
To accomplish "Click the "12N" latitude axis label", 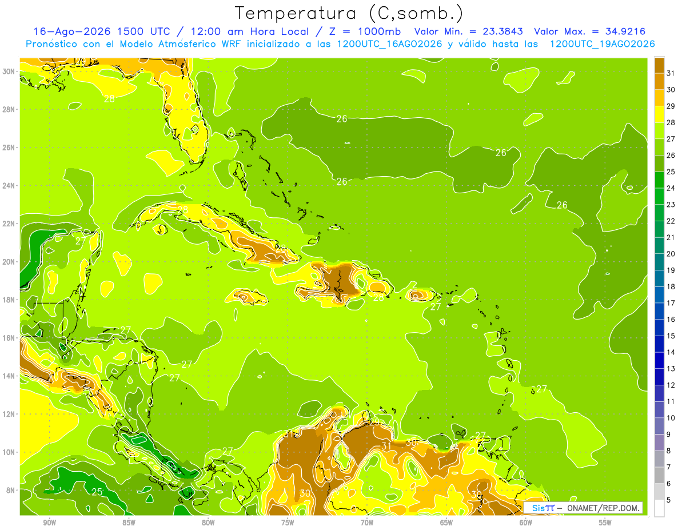I will pos(9,414).
